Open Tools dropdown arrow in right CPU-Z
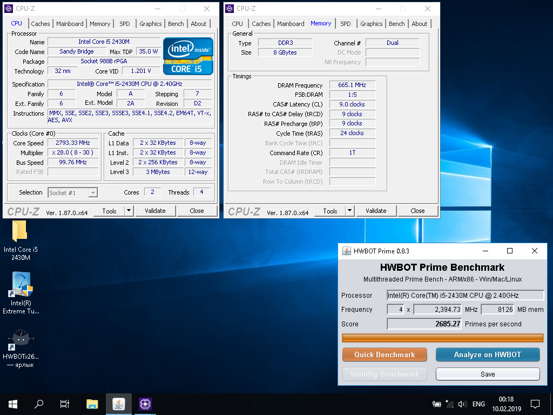Viewport: 553px width, 415px height. 349,211
